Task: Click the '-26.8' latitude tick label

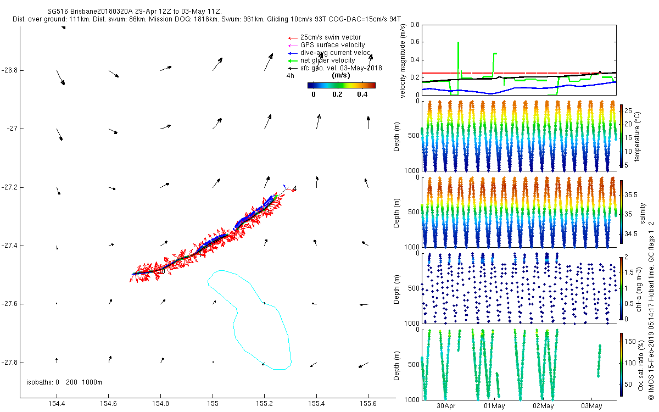Action: click(9, 70)
